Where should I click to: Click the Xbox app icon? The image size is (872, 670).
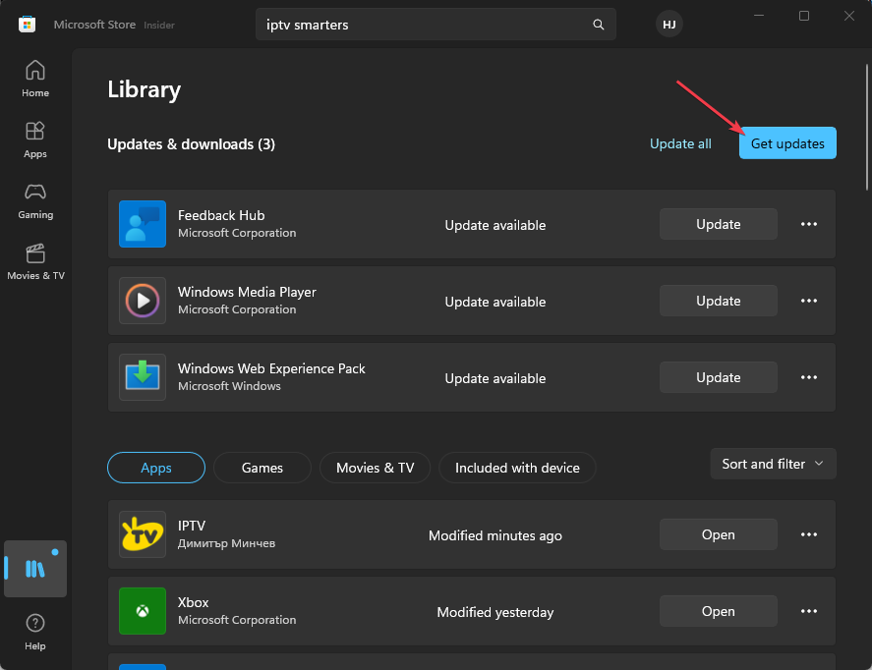[x=143, y=611]
